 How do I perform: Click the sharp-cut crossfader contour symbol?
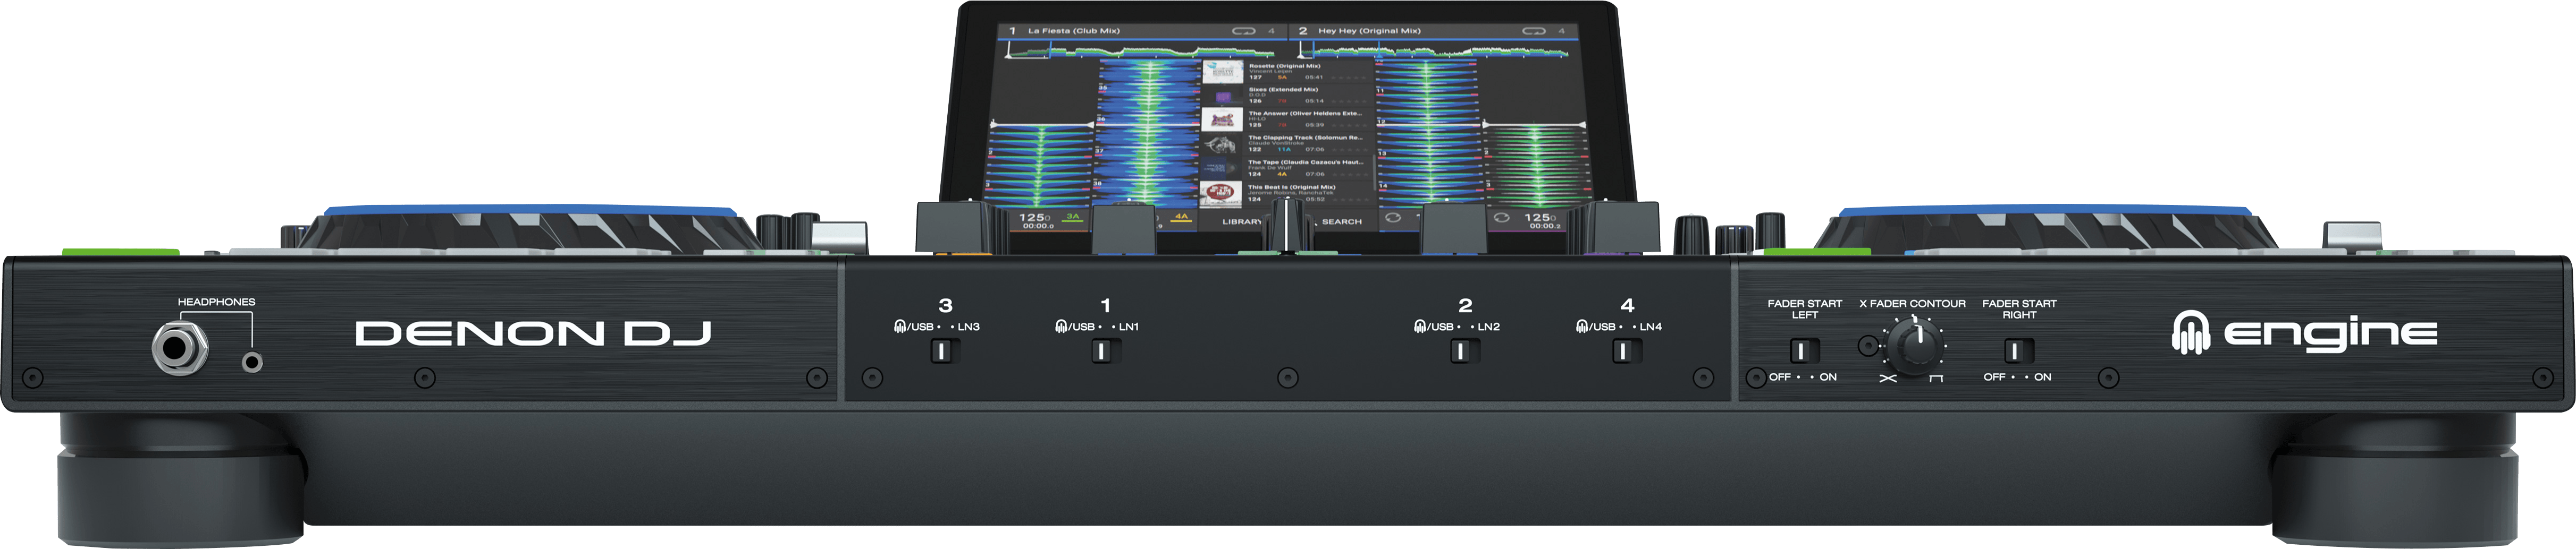tap(1936, 379)
